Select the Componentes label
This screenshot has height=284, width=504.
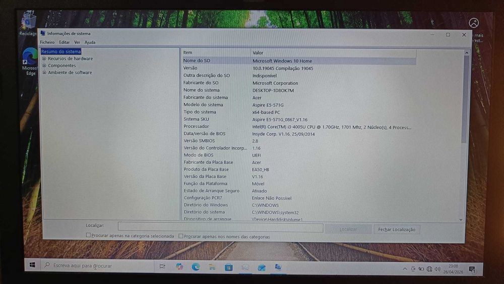click(62, 66)
